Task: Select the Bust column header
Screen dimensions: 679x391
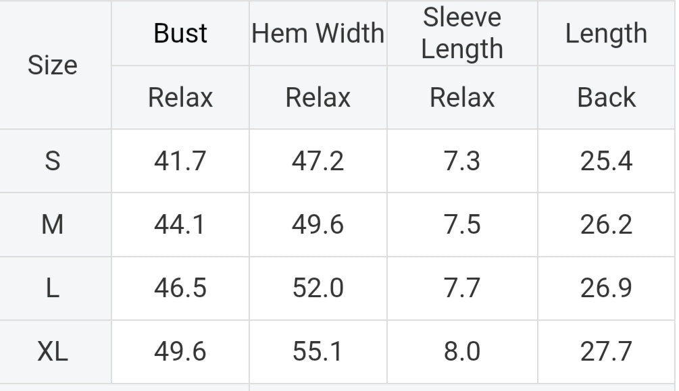Action: point(180,33)
